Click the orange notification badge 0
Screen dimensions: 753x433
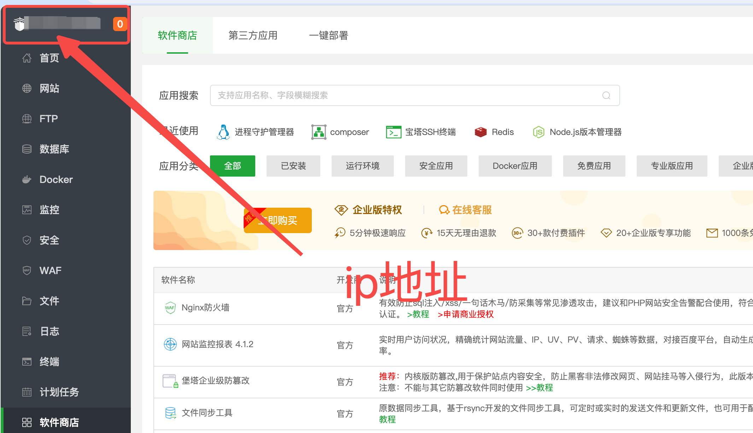[120, 24]
